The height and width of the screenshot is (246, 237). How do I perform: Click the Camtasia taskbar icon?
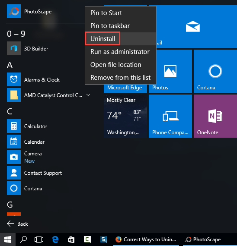(x=87, y=240)
